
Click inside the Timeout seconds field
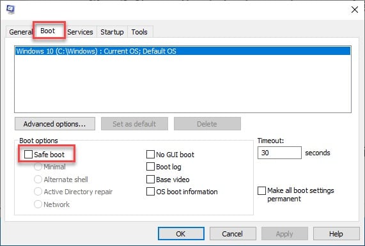(279, 153)
